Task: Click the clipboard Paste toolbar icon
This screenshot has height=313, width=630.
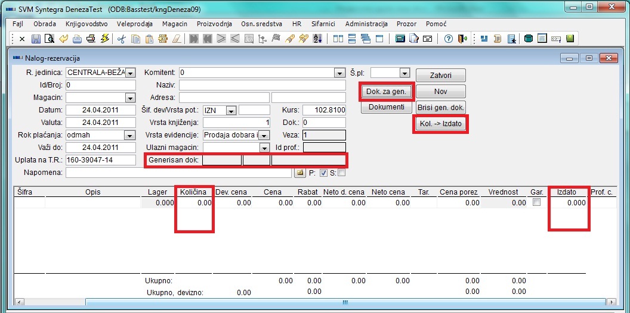Action: coord(149,39)
